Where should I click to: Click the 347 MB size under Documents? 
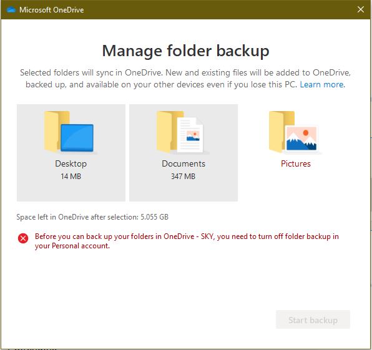[x=183, y=176]
